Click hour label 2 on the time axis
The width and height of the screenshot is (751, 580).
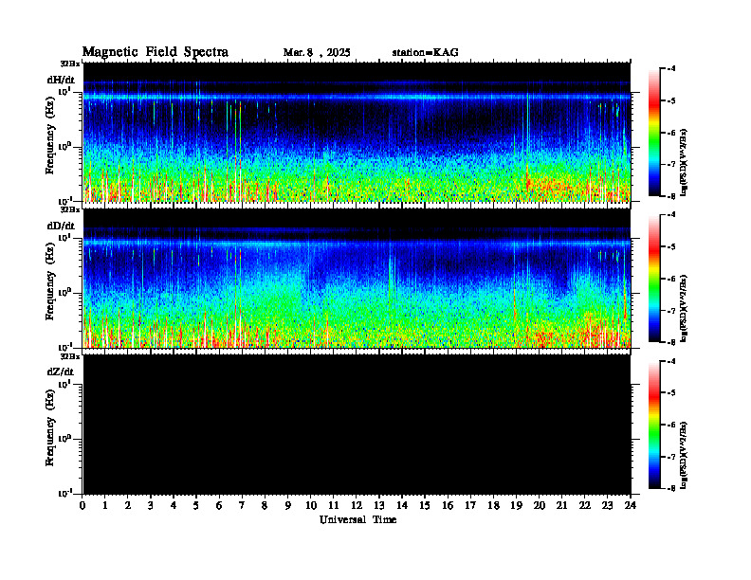pyautogui.click(x=128, y=506)
